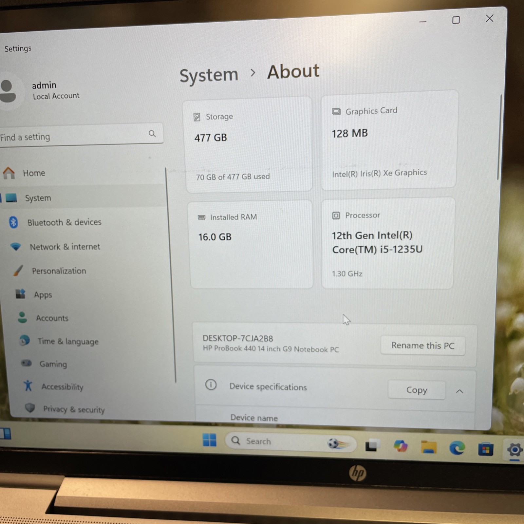Viewport: 524px width, 524px height.
Task: Navigate back to System breadcrumb
Action: point(209,75)
